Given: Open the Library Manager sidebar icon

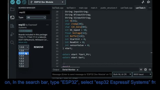Looking at the screenshot, I should [x=12, y=26].
